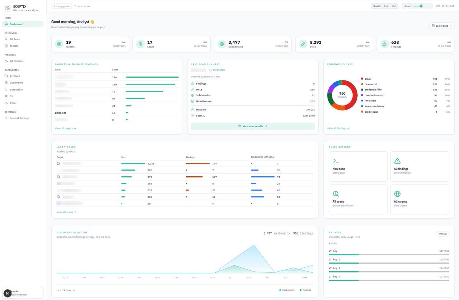459x300 pixels.
Task: Toggle the Findings series in chart legend
Action: [305, 290]
